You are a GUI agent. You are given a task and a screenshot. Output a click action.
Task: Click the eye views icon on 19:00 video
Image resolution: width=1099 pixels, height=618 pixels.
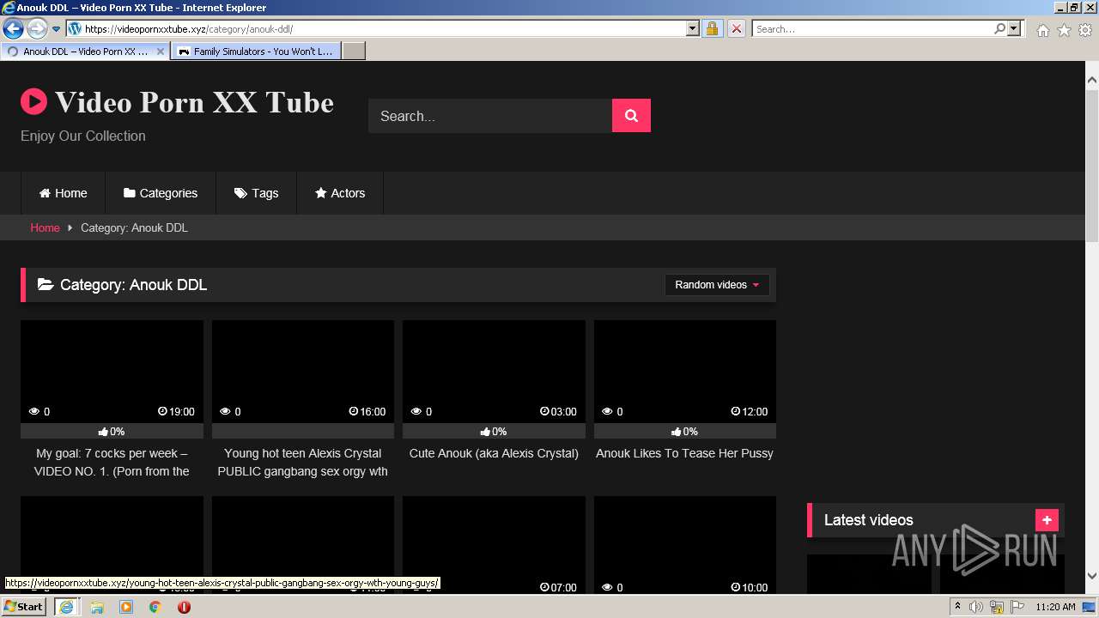point(34,412)
